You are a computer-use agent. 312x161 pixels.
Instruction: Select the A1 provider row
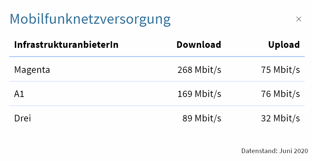coord(19,94)
